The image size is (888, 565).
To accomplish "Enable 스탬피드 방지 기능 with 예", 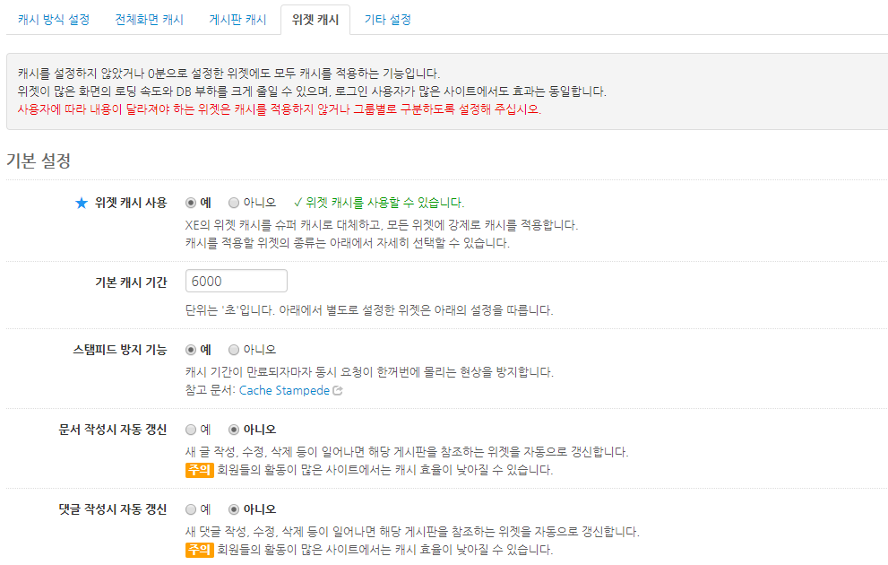I will pyautogui.click(x=191, y=350).
